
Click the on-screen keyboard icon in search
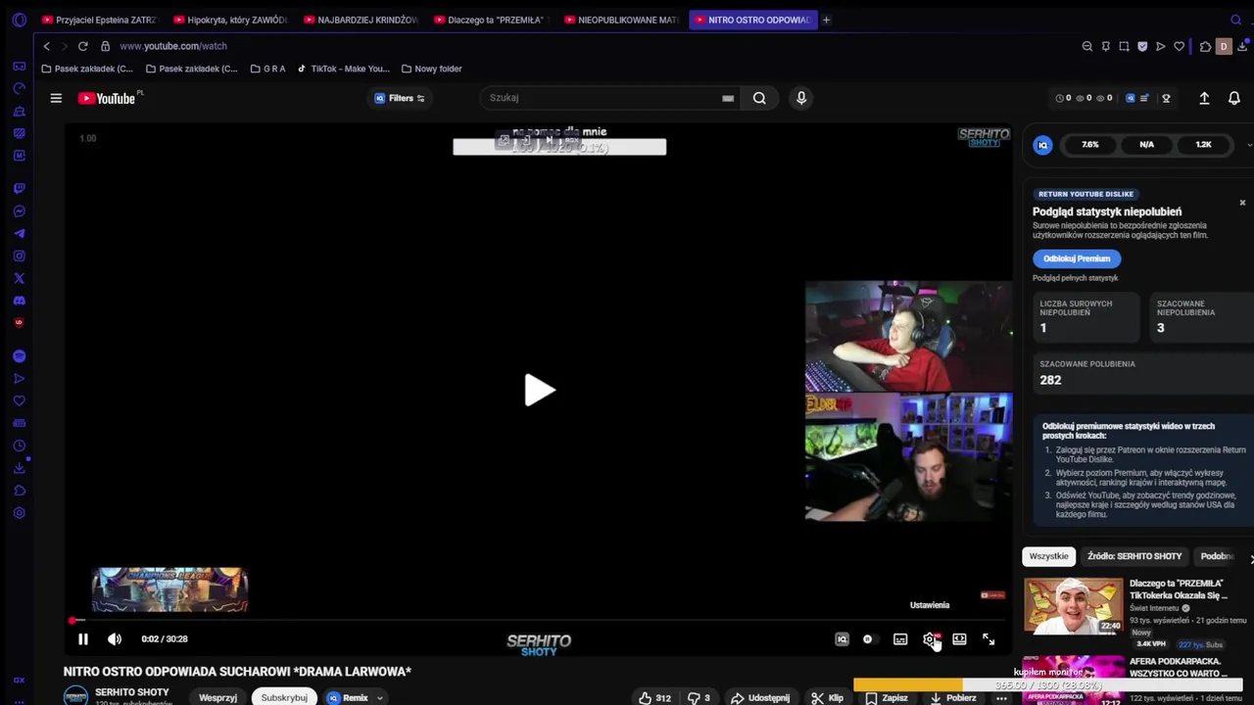click(728, 98)
